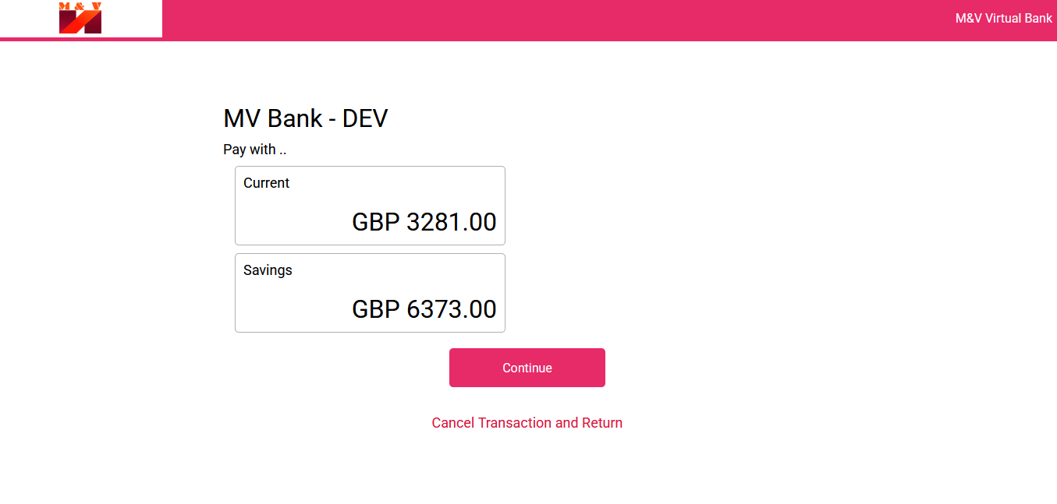Click Cancel Transaction and Return link
This screenshot has width=1057, height=504.
click(527, 423)
